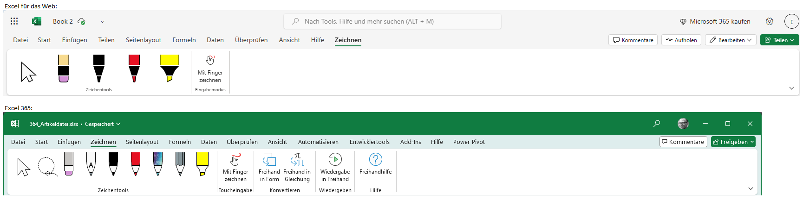This screenshot has width=803, height=200.
Task: Click the Excel logo icon in web header
Action: (36, 21)
